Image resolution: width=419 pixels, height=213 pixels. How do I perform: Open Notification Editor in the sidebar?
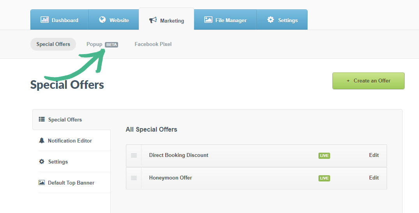(70, 141)
